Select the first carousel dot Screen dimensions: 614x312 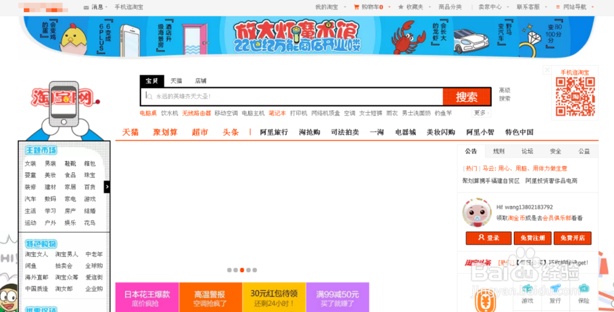click(x=229, y=270)
